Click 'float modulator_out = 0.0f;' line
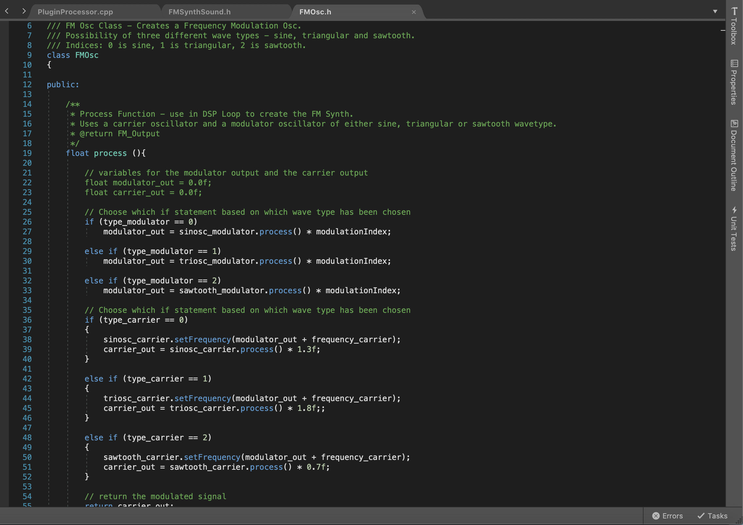This screenshot has width=743, height=525. coord(148,182)
